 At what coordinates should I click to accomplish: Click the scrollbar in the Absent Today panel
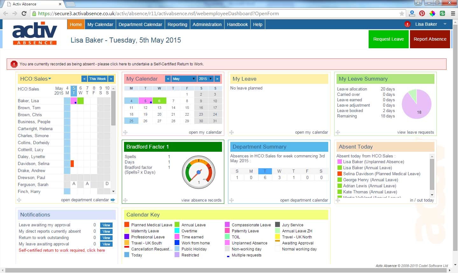[432, 175]
